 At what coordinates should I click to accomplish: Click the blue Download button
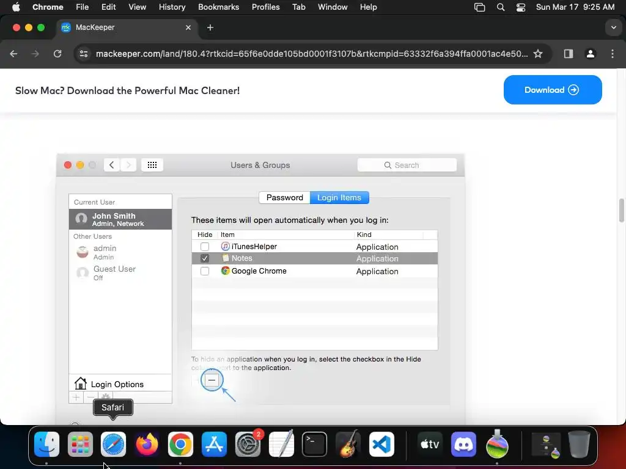pyautogui.click(x=553, y=90)
